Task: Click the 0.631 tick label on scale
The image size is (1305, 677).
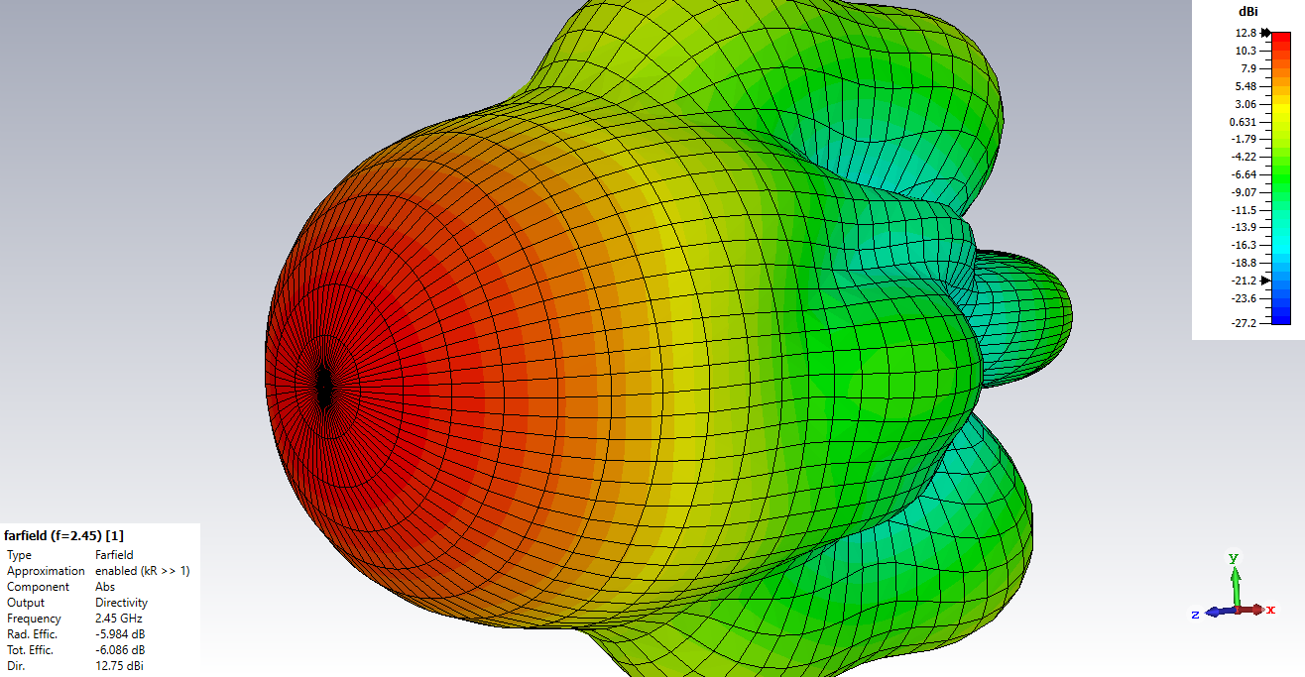Action: pyautogui.click(x=1243, y=122)
